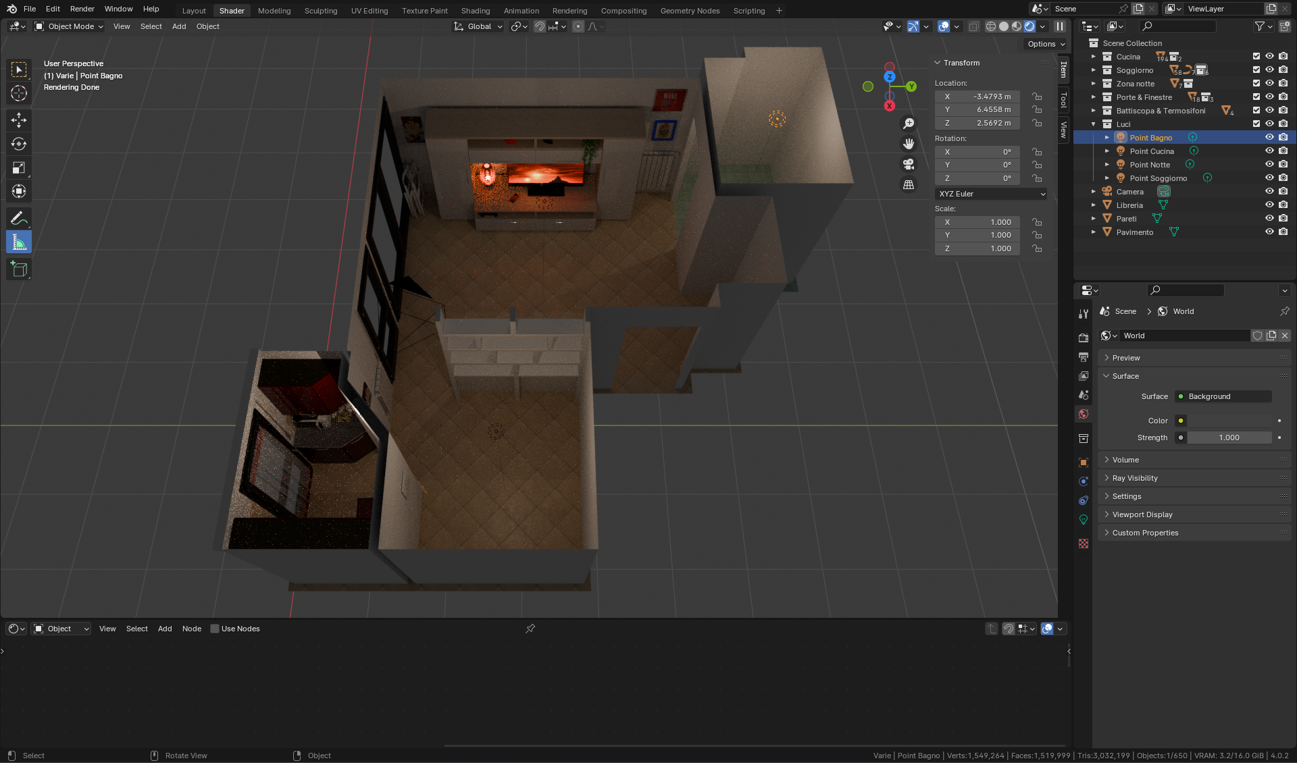Disable Pavimento in renders
Viewport: 1297px width, 763px height.
click(x=1283, y=232)
